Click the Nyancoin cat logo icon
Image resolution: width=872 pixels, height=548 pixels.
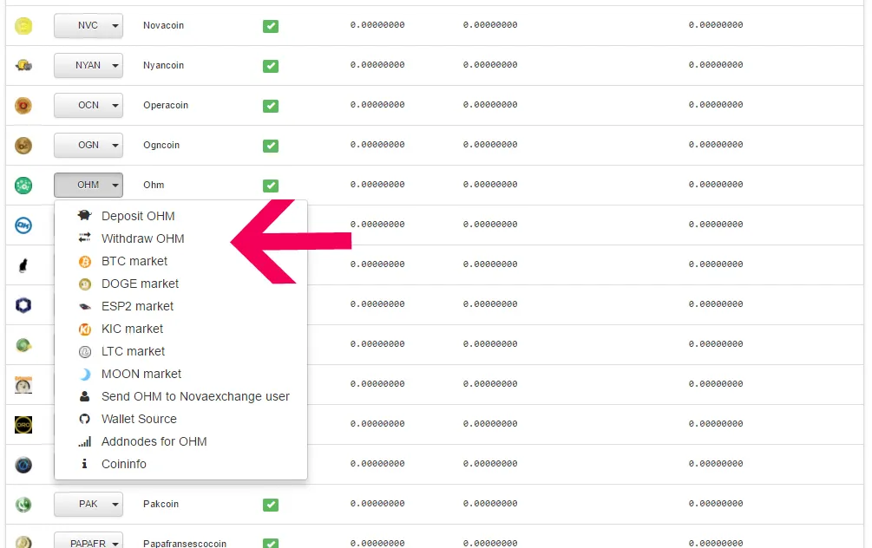(23, 66)
